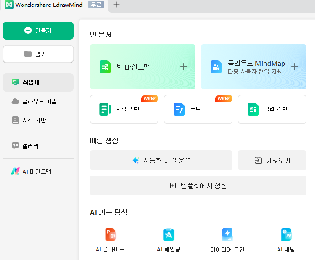The image size is (315, 260).
Task: Select 작업대 in the sidebar
Action: [x=38, y=82]
